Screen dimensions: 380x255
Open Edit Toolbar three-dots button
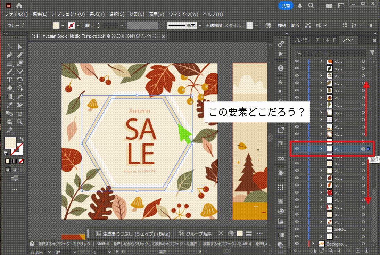coord(15,190)
